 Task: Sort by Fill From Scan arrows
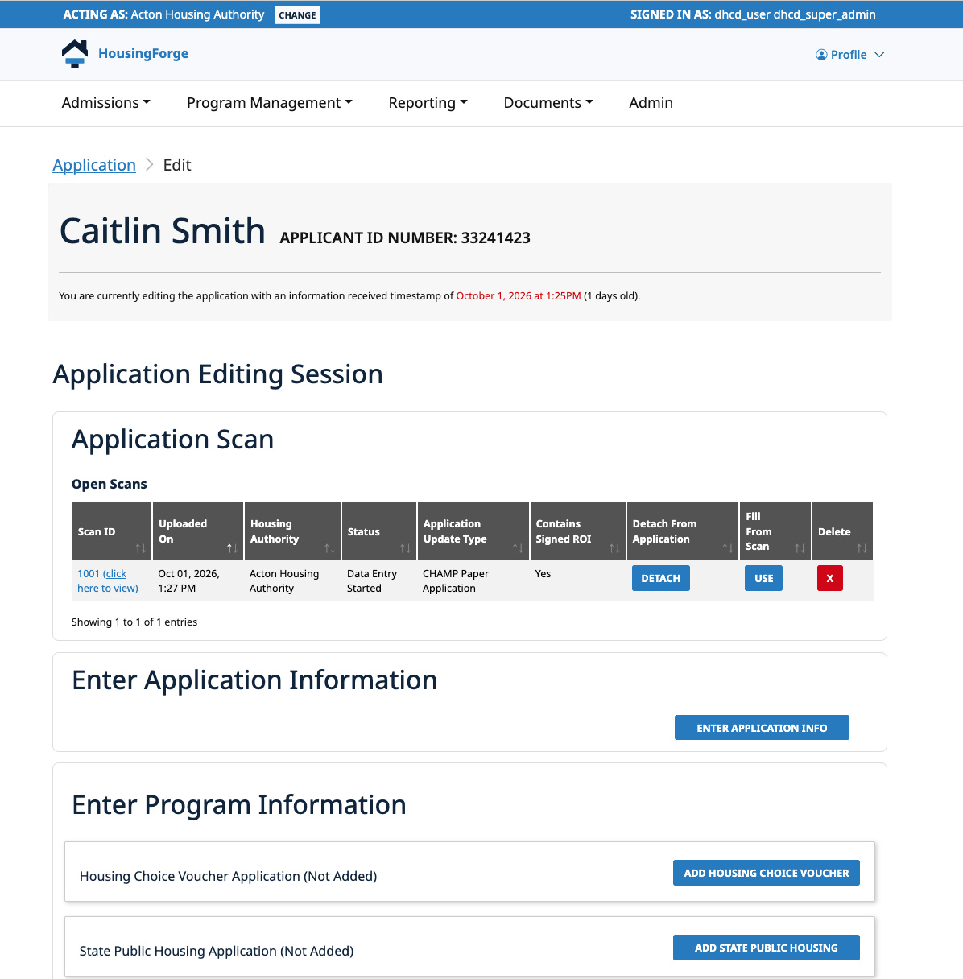800,548
